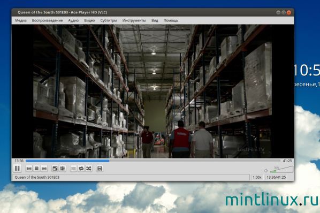Maximize the Ace Player window
The width and height of the screenshot is (320, 213).
coord(284,12)
